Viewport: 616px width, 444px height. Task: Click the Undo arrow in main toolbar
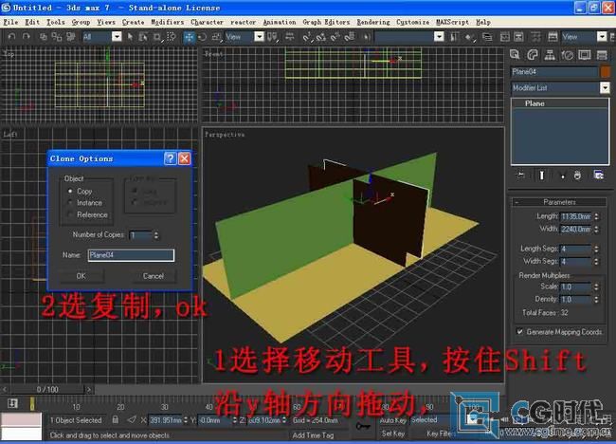tap(11, 37)
